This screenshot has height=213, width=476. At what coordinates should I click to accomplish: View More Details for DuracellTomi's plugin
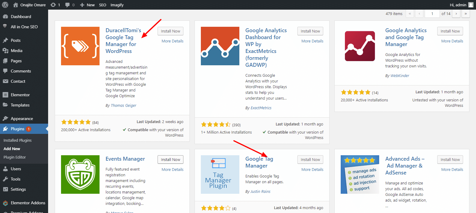click(173, 41)
